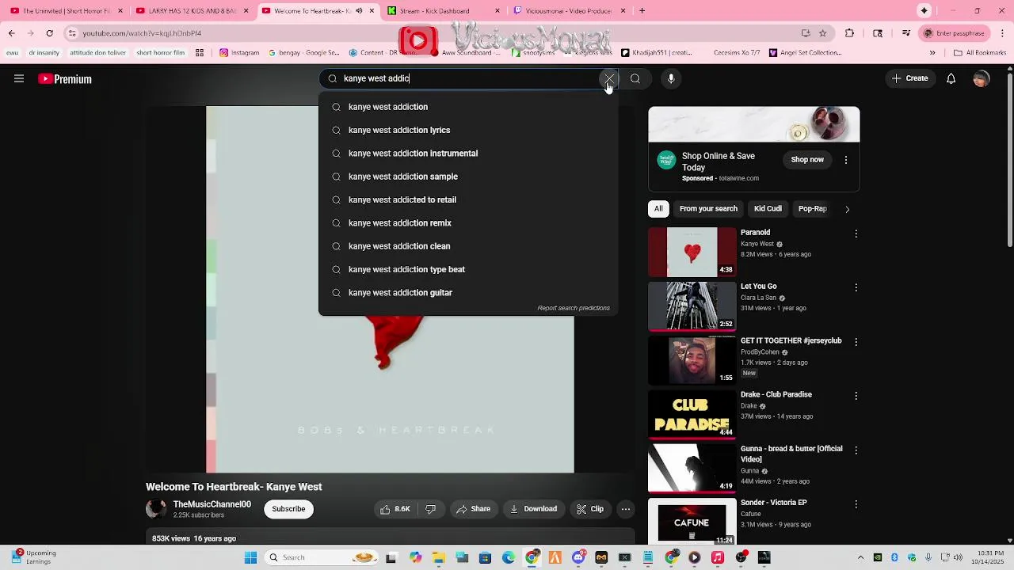Go to YouTube Premium home logo
This screenshot has width=1014, height=570.
point(65,79)
